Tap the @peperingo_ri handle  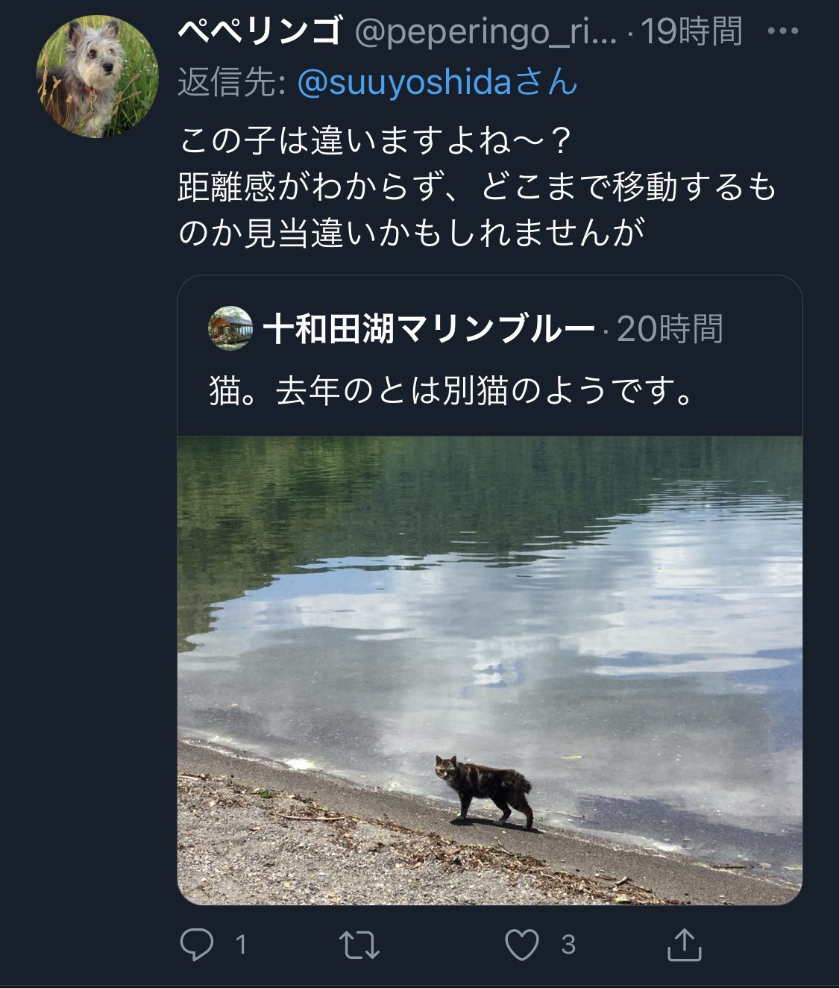pos(486,31)
